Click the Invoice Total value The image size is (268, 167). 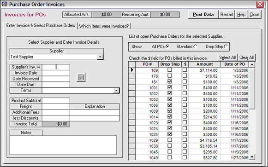coord(56,124)
